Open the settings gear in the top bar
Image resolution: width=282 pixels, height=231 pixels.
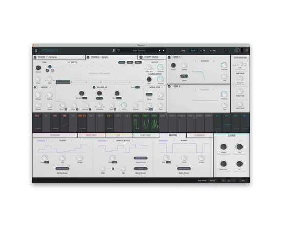[247, 51]
